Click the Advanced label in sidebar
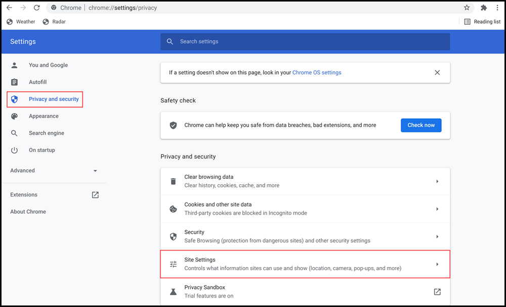Image resolution: width=506 pixels, height=307 pixels. pyautogui.click(x=22, y=170)
